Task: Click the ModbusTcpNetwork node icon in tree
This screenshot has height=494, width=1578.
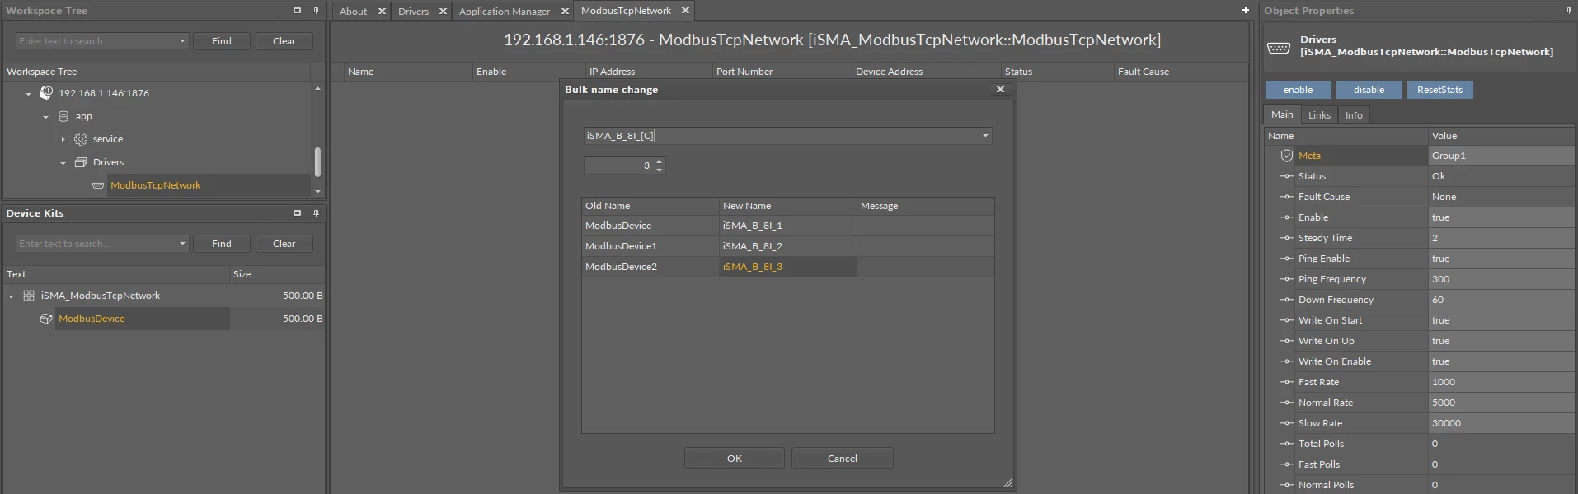Action: (x=98, y=185)
